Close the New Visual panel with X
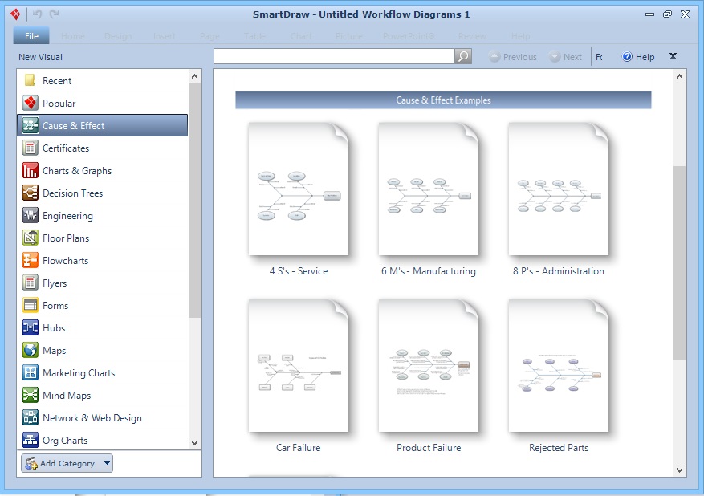 point(673,56)
